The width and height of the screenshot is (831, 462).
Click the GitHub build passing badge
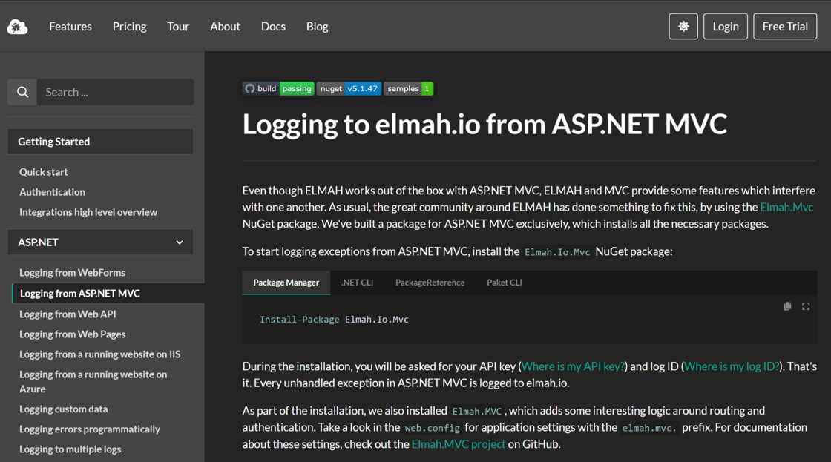(x=278, y=88)
